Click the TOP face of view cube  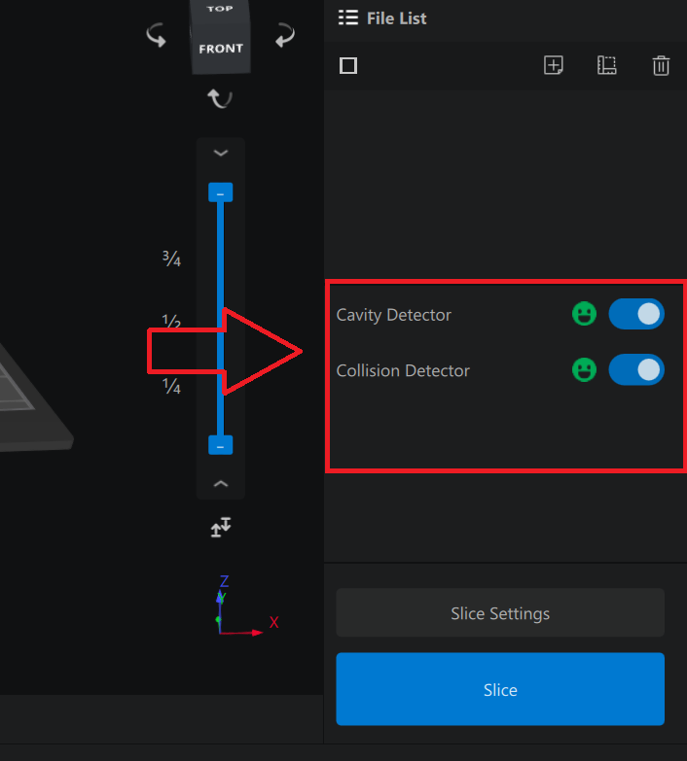click(220, 10)
